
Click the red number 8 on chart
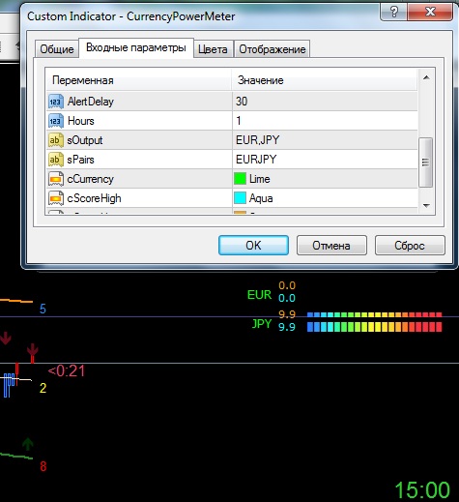click(x=43, y=466)
